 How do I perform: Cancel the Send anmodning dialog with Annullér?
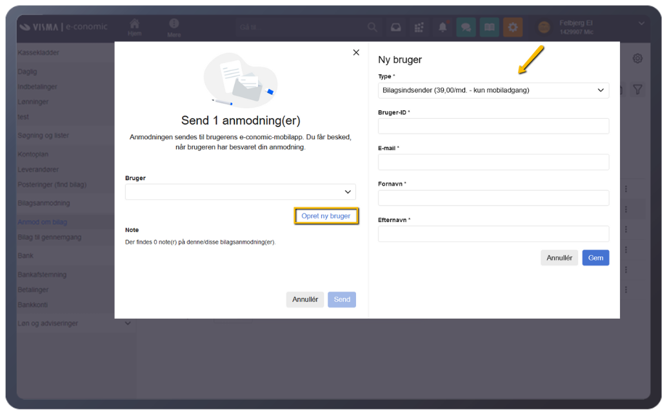coord(305,299)
